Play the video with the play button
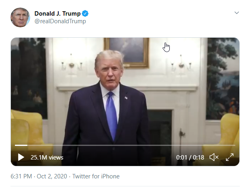Viewport: 245px width, 188px height. coord(21,158)
